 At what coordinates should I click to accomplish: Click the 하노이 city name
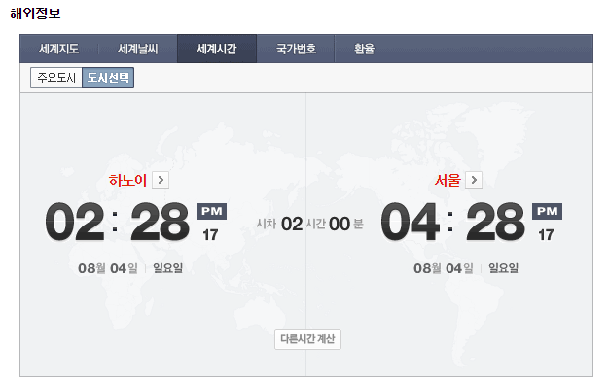pos(127,180)
